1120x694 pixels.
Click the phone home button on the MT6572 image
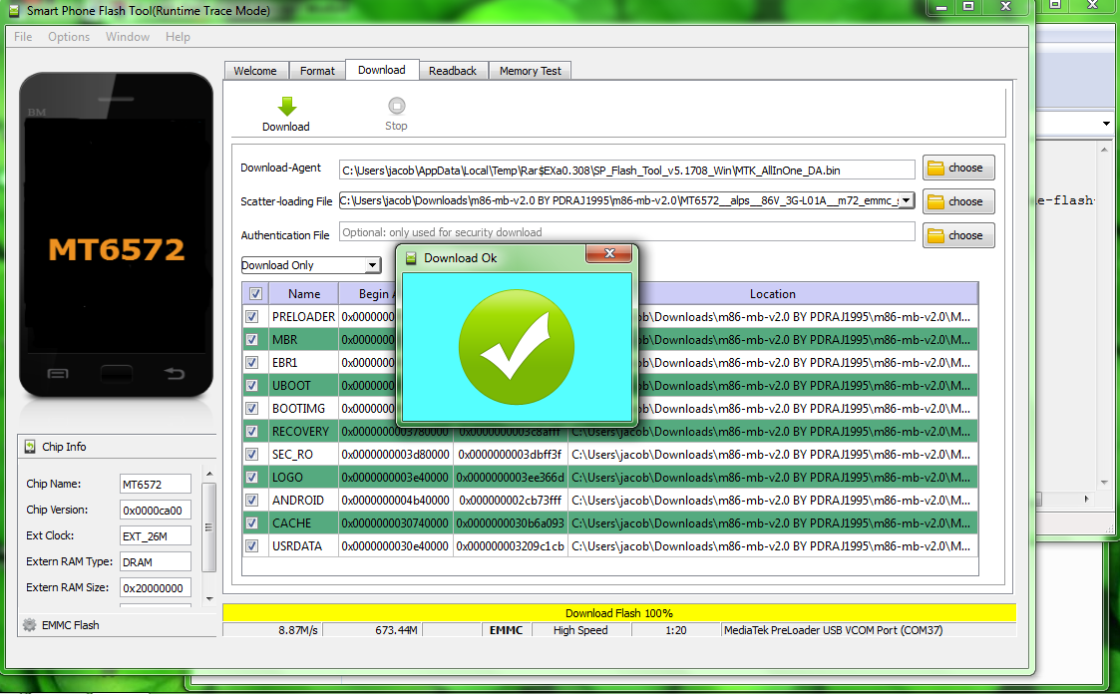click(x=117, y=373)
